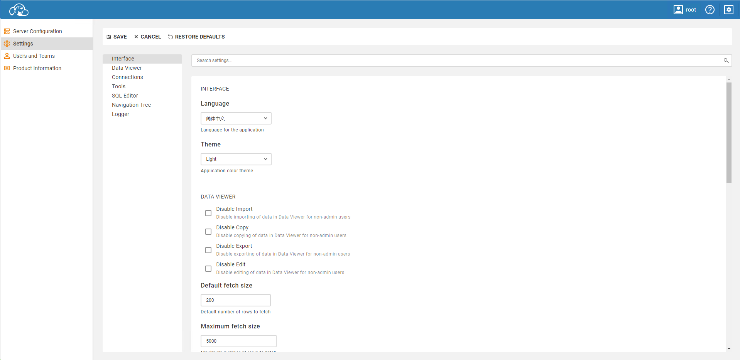Screen dimensions: 740x360
Task: Click 'Language for the application' description
Action: (232, 130)
